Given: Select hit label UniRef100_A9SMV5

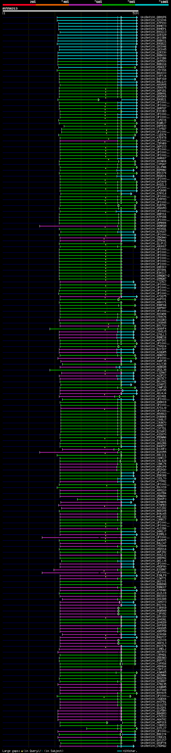Looking at the screenshot, I should tap(153, 85).
